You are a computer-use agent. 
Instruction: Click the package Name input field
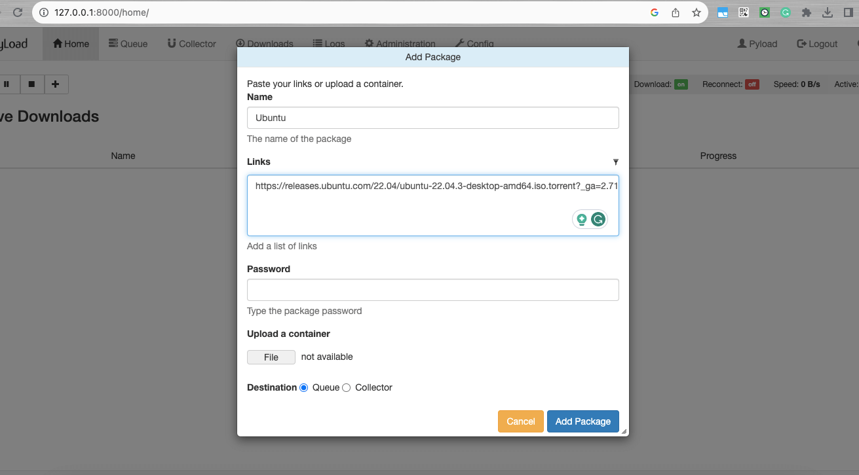click(433, 118)
